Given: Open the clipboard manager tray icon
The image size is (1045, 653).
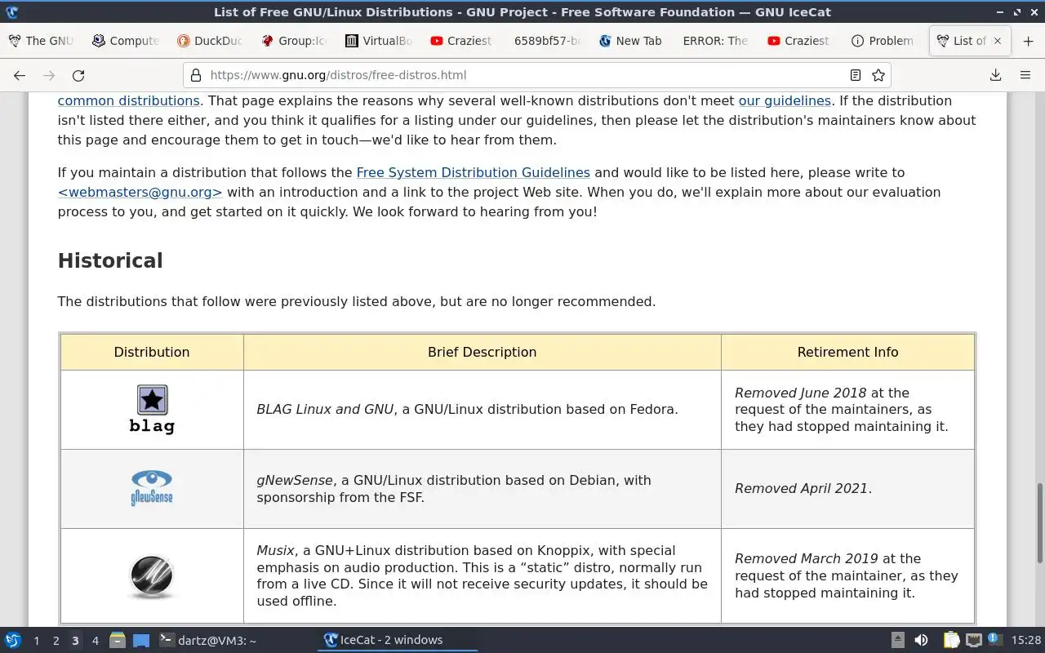Looking at the screenshot, I should [x=952, y=640].
